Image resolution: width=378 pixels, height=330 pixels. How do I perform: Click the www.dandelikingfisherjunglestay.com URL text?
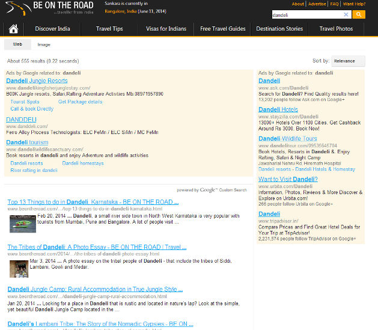[x=48, y=88]
